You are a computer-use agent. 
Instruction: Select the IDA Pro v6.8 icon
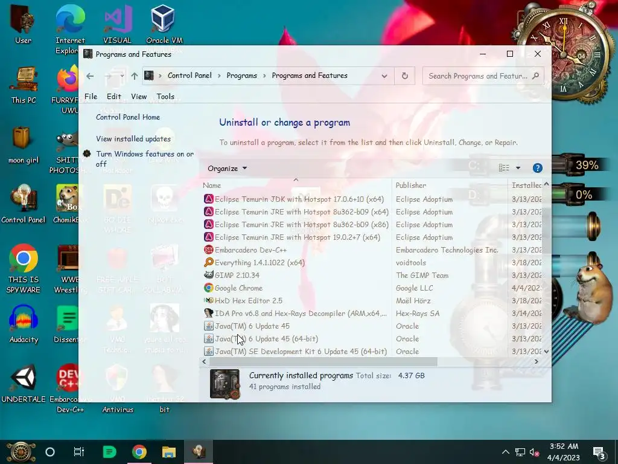pos(208,314)
